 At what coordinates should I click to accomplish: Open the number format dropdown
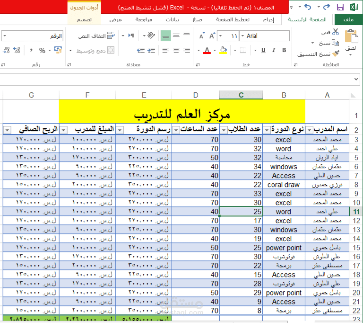click(5, 36)
